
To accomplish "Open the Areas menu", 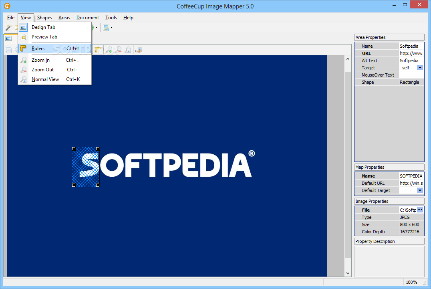I will pyautogui.click(x=64, y=18).
